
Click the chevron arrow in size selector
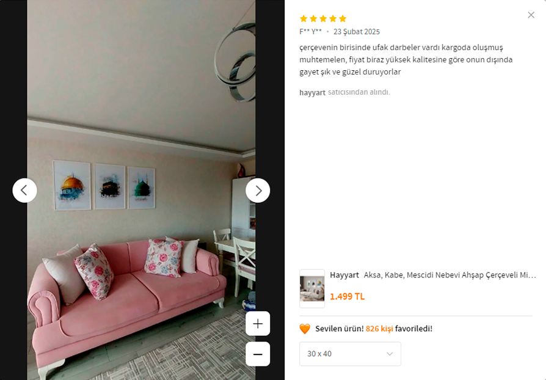click(x=390, y=354)
